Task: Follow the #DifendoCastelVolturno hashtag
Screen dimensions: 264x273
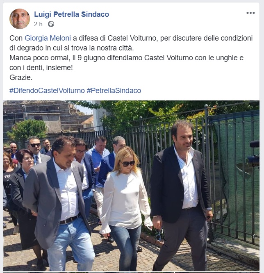Action: tap(47, 91)
